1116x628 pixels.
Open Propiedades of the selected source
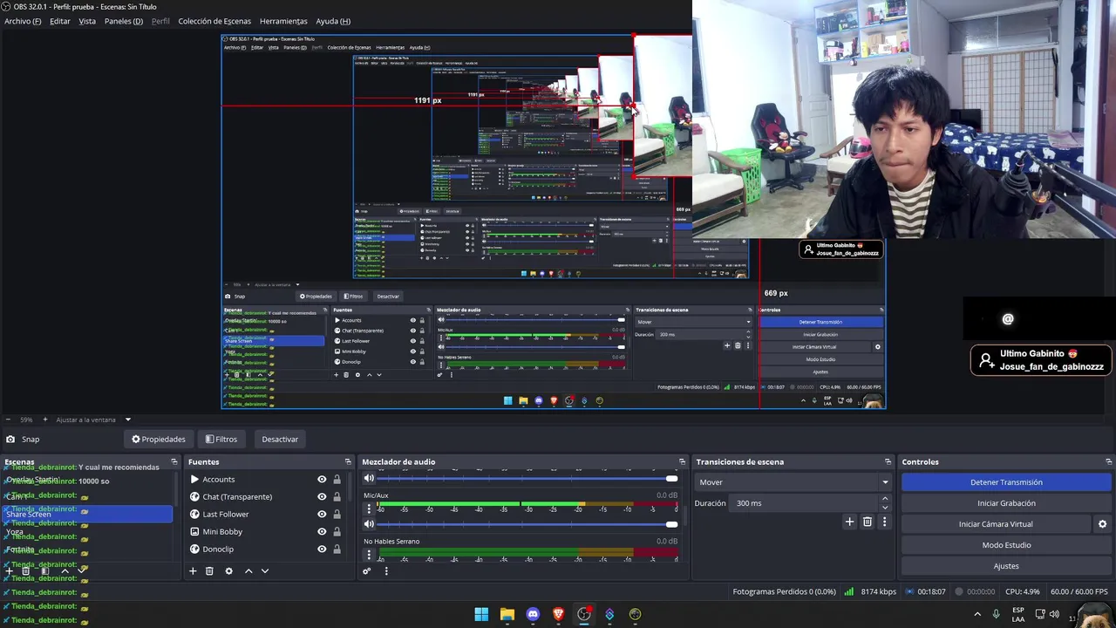[x=158, y=439]
